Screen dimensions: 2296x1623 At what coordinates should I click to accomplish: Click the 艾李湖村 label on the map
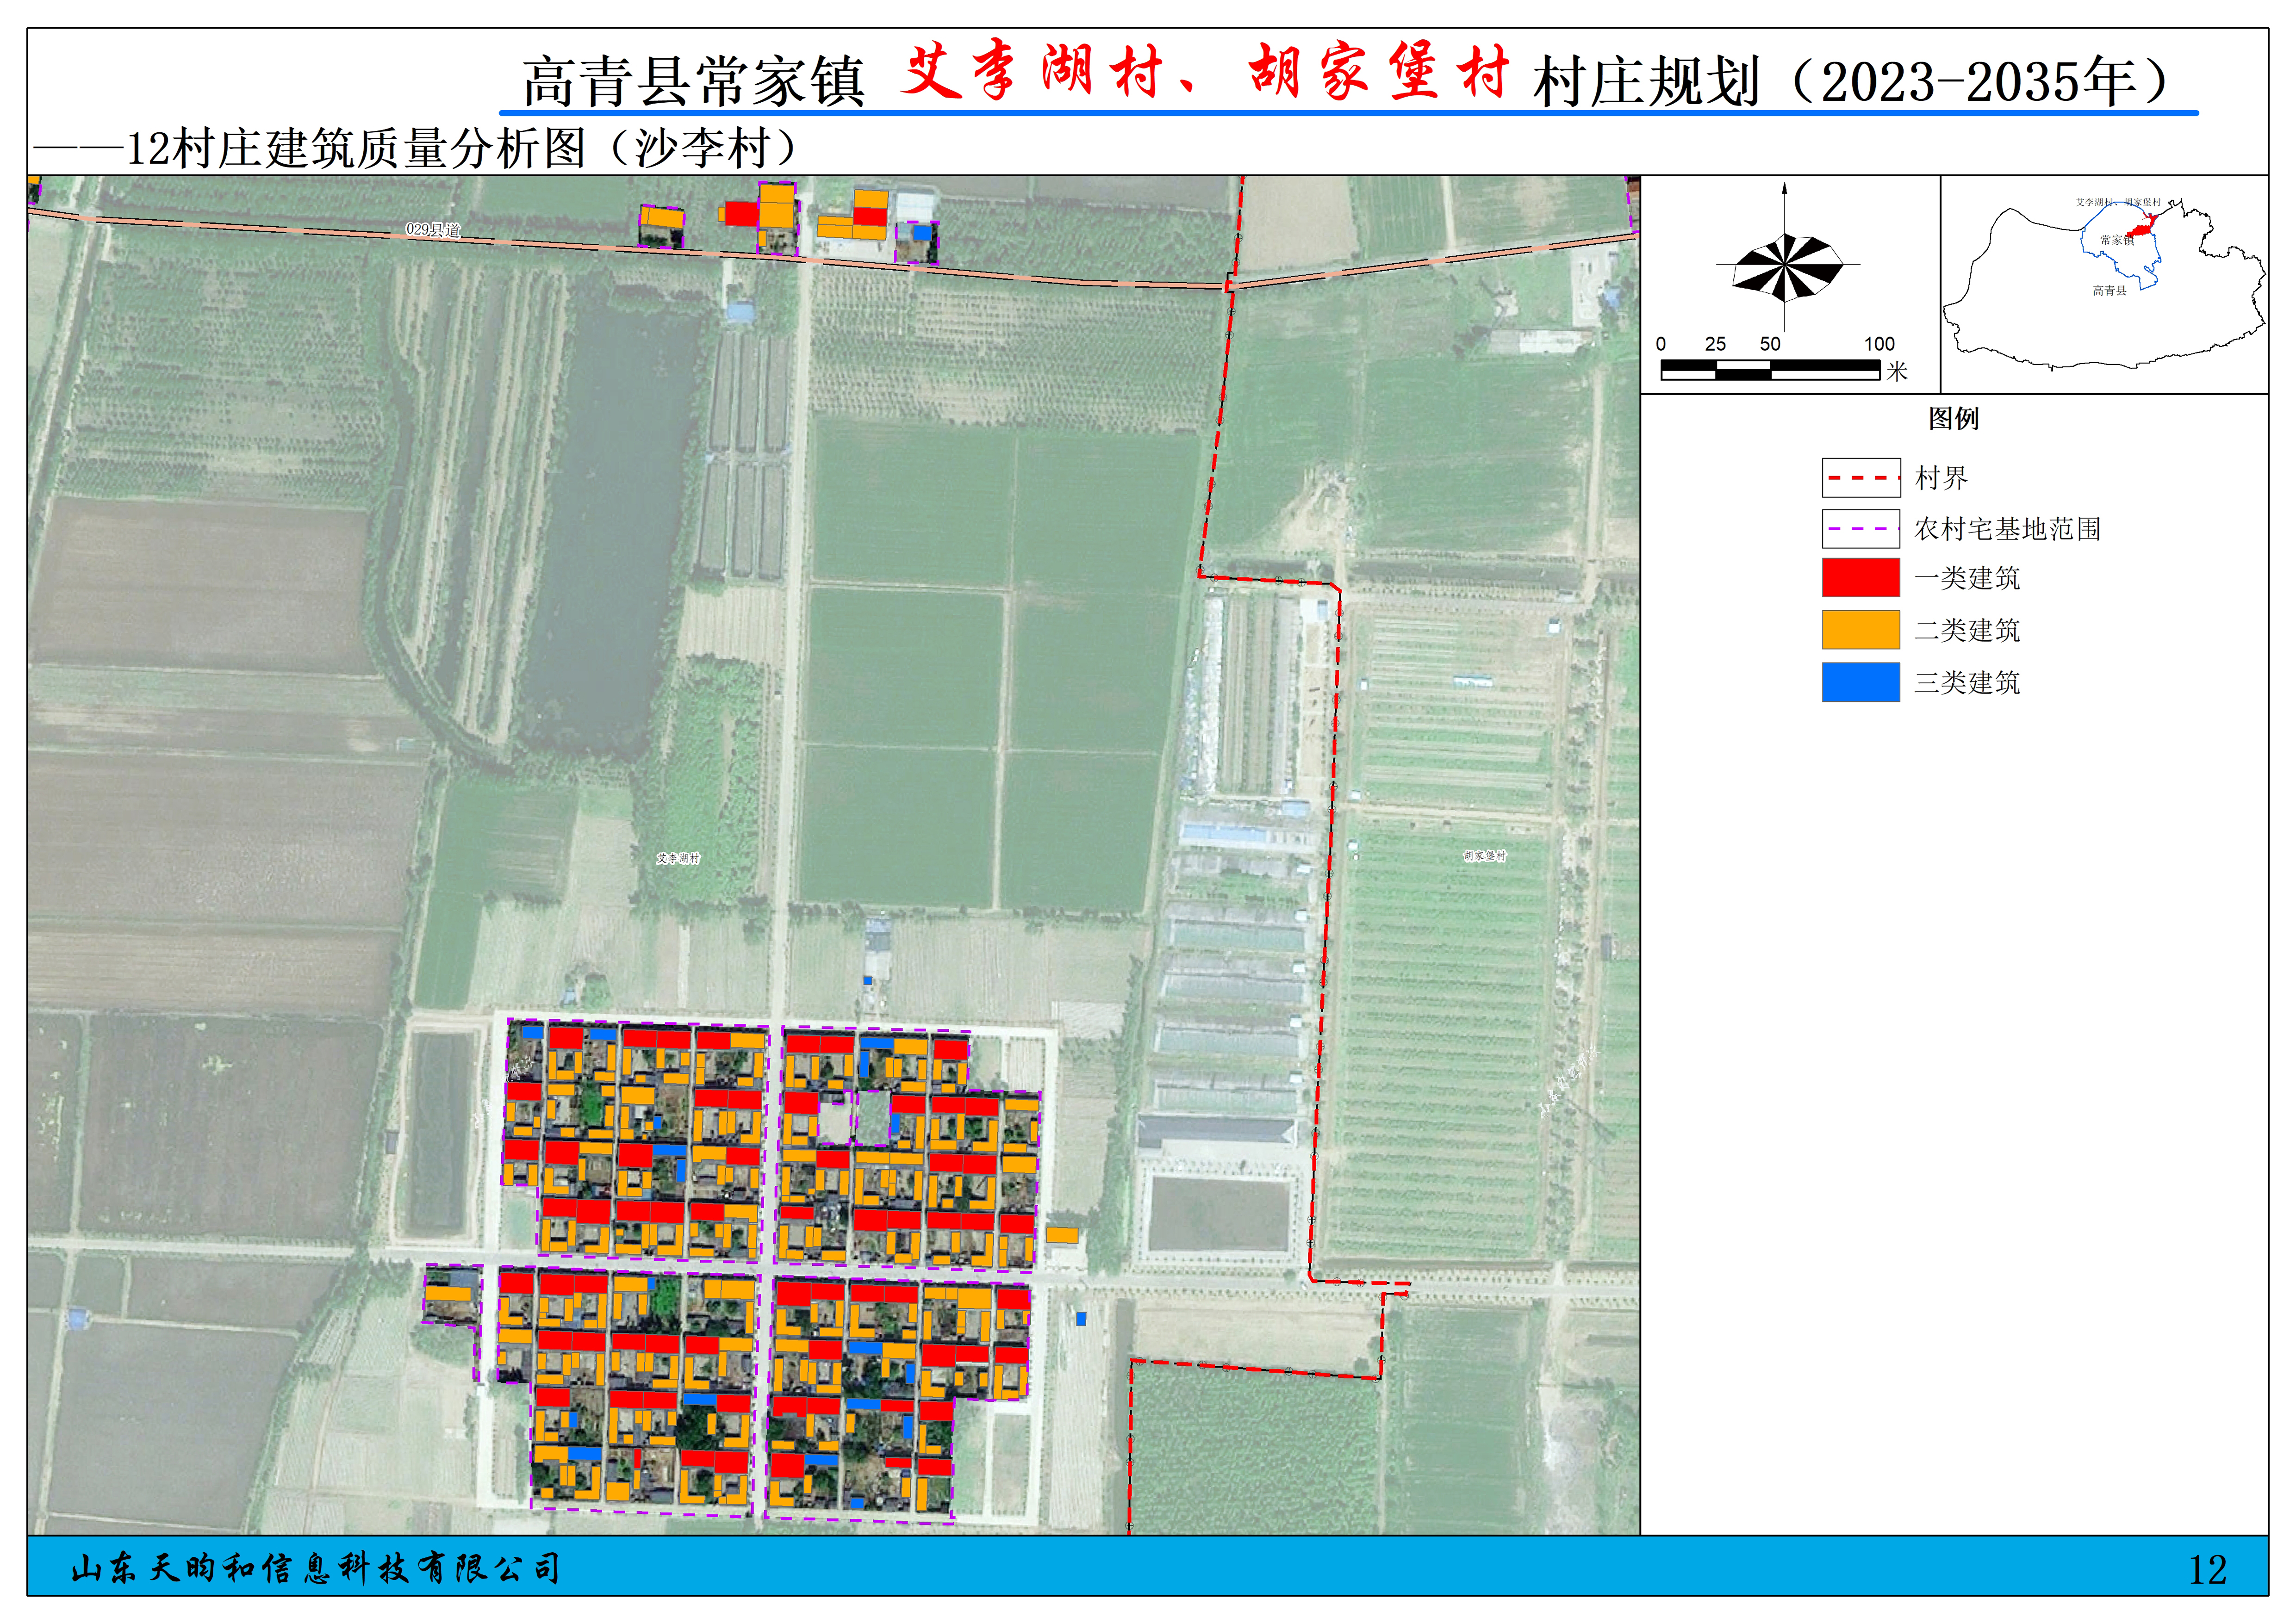point(678,859)
